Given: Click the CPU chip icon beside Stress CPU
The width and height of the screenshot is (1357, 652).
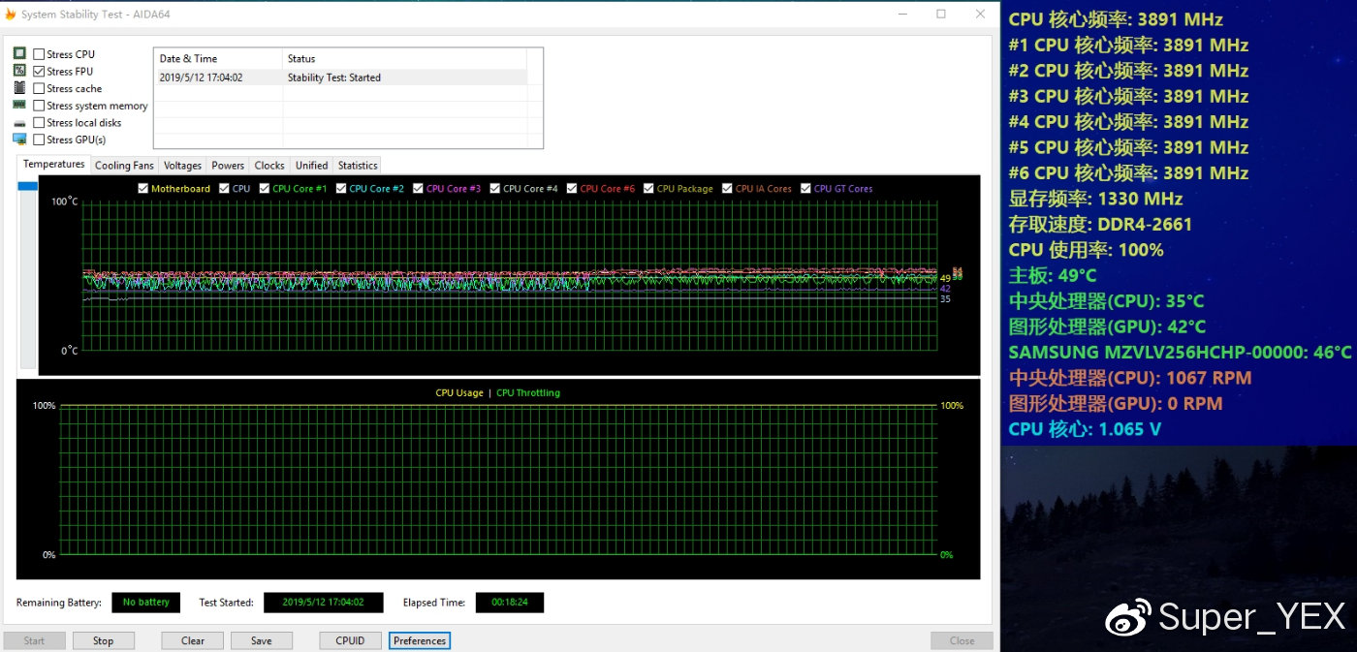Looking at the screenshot, I should (19, 54).
